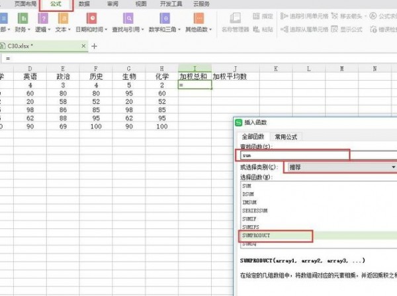Click the 加权平均数 header cell
Image resolution: width=397 pixels, height=296 pixels.
235,77
